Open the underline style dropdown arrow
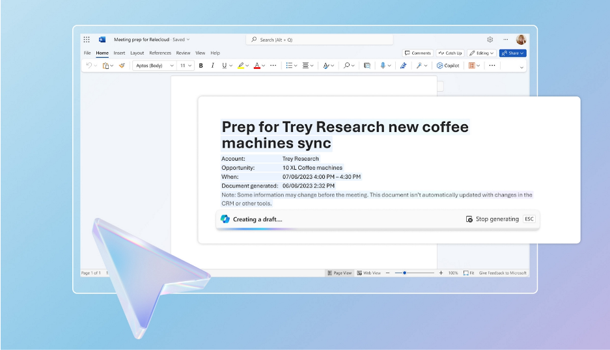The width and height of the screenshot is (610, 350). coord(230,66)
